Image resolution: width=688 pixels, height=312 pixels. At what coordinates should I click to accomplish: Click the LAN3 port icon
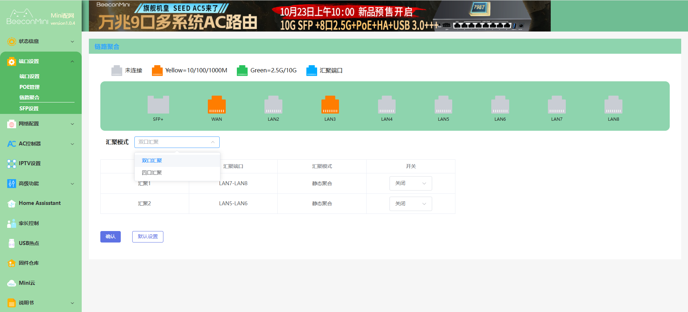coord(330,105)
